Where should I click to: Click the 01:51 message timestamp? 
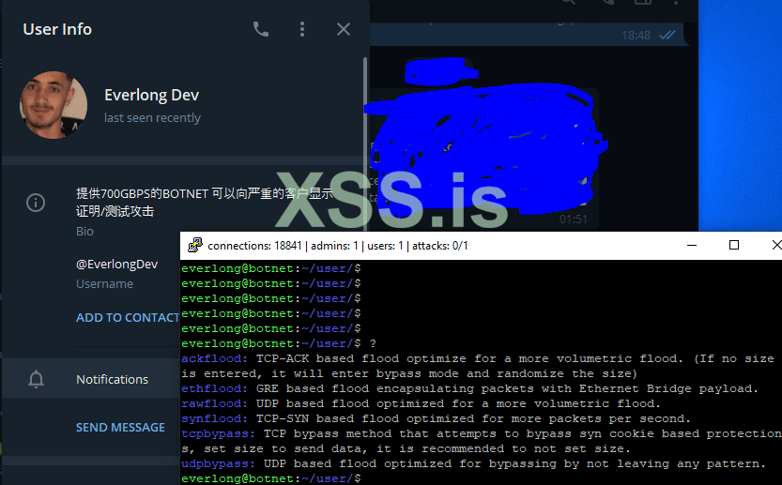click(573, 220)
